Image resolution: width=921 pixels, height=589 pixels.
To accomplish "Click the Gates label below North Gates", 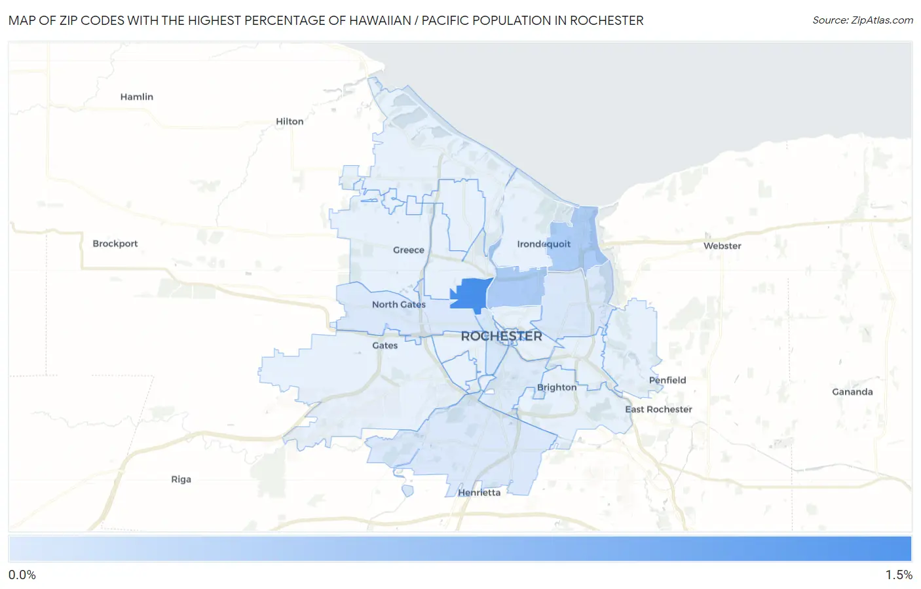I will pyautogui.click(x=385, y=345).
